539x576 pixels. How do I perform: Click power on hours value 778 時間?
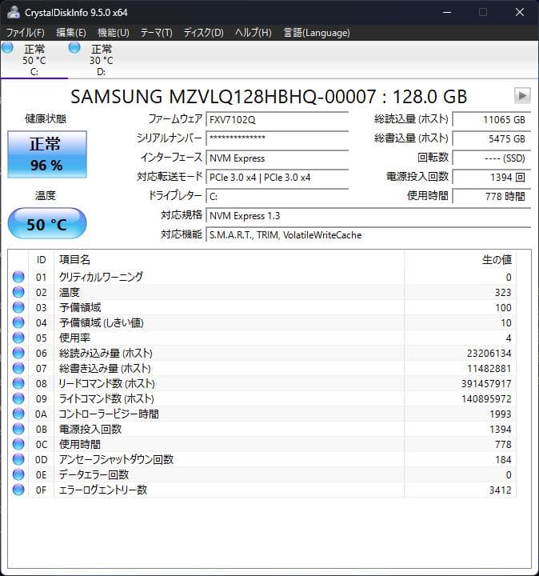click(x=492, y=197)
